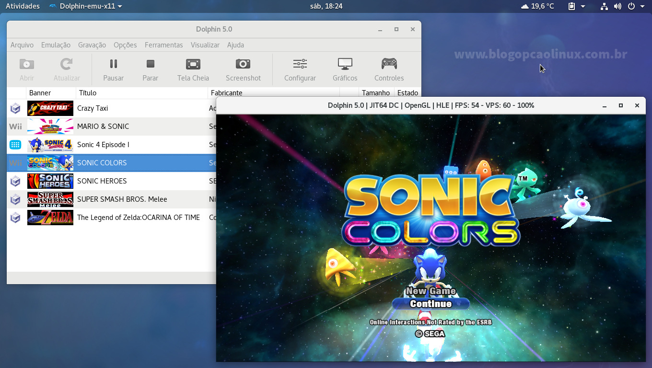Click the game window title bar text

[431, 105]
